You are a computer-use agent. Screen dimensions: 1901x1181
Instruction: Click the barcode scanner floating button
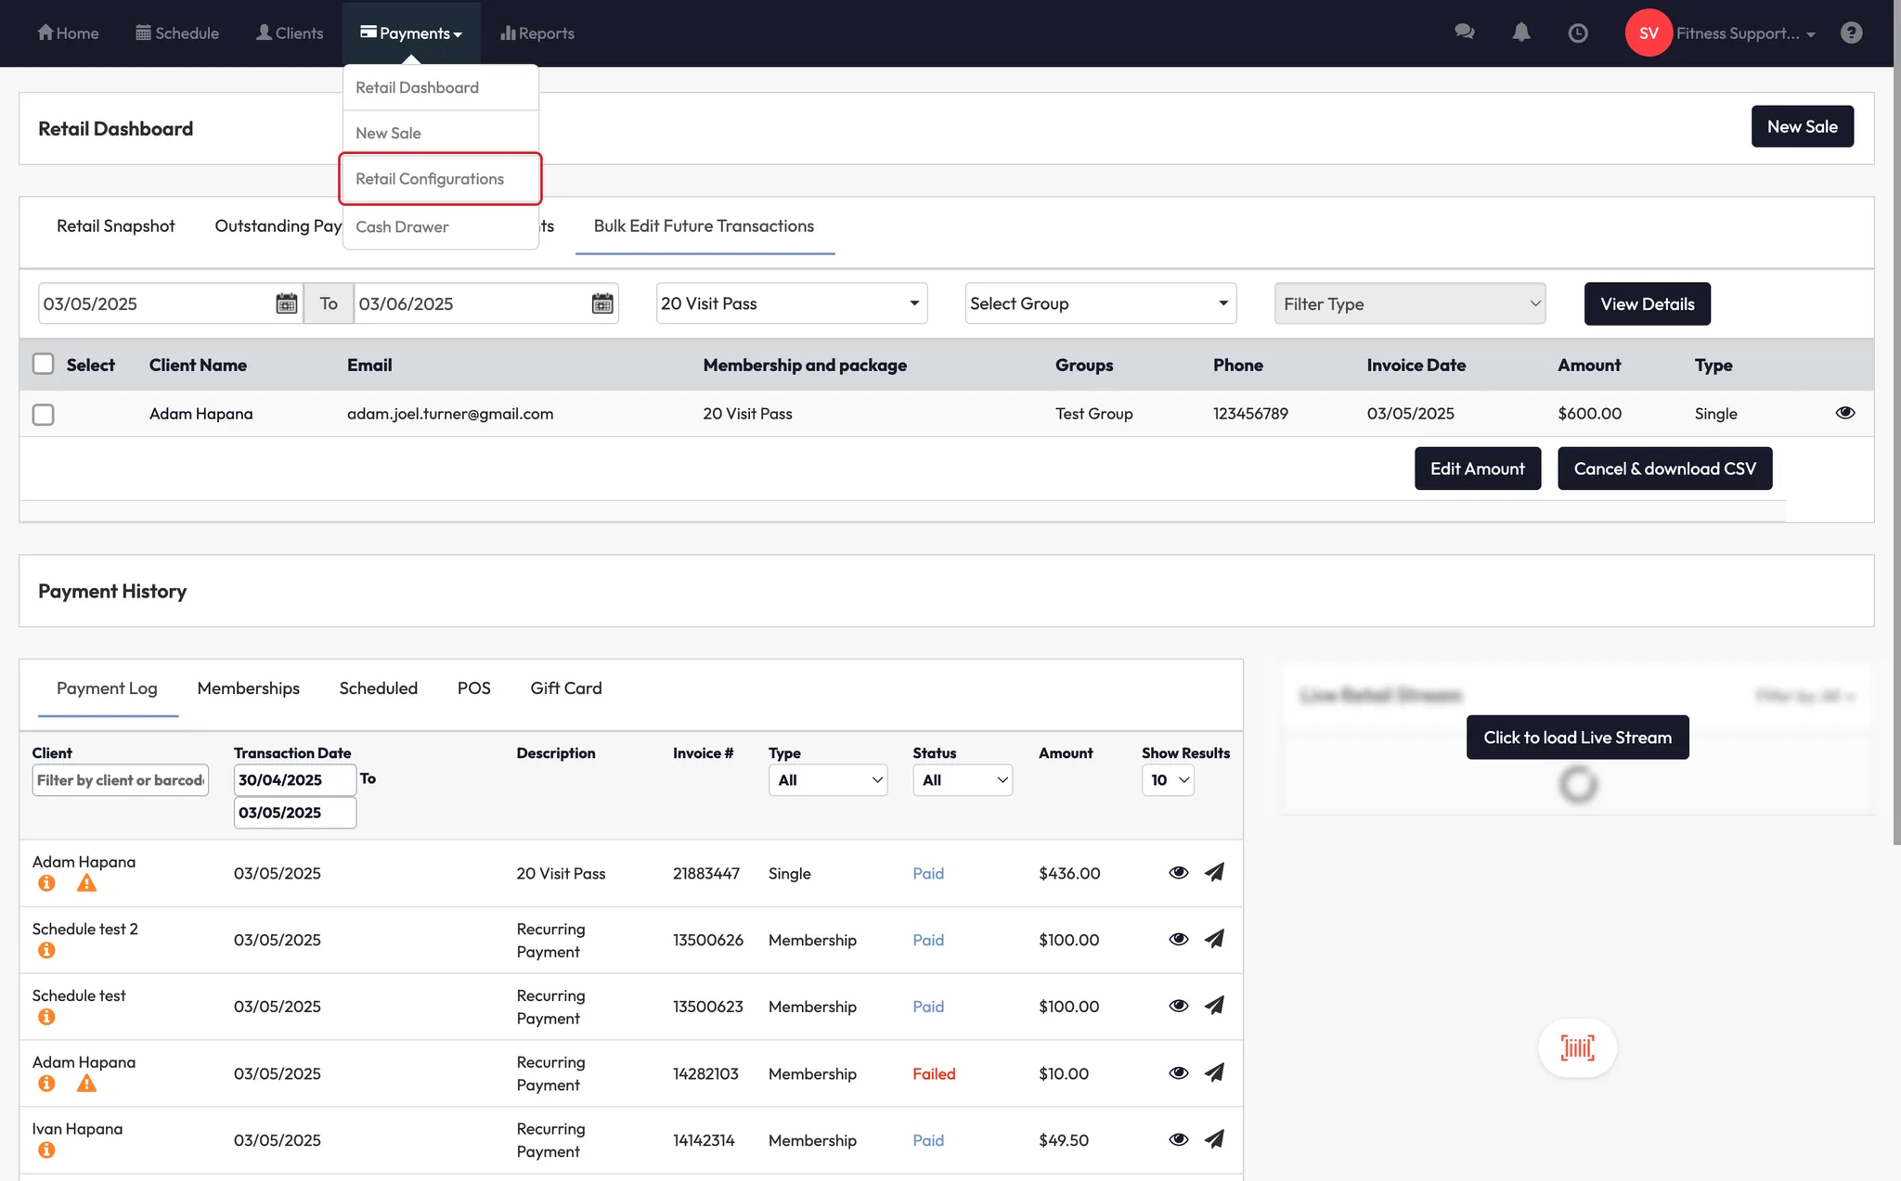(1577, 1048)
